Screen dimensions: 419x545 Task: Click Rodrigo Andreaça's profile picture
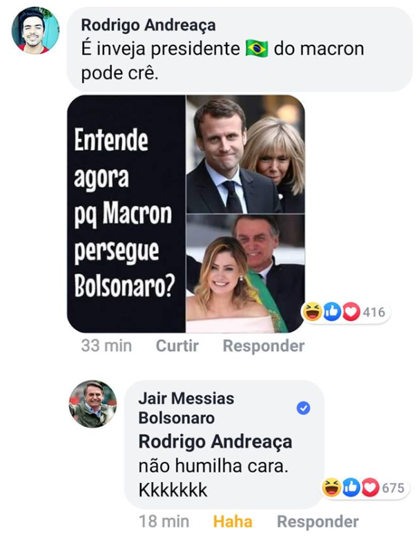click(x=35, y=30)
